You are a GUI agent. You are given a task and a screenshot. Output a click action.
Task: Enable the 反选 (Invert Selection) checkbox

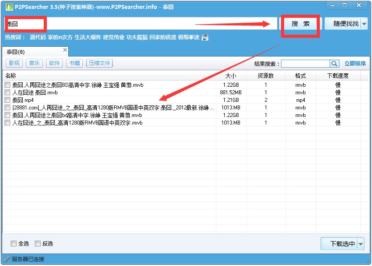38,243
